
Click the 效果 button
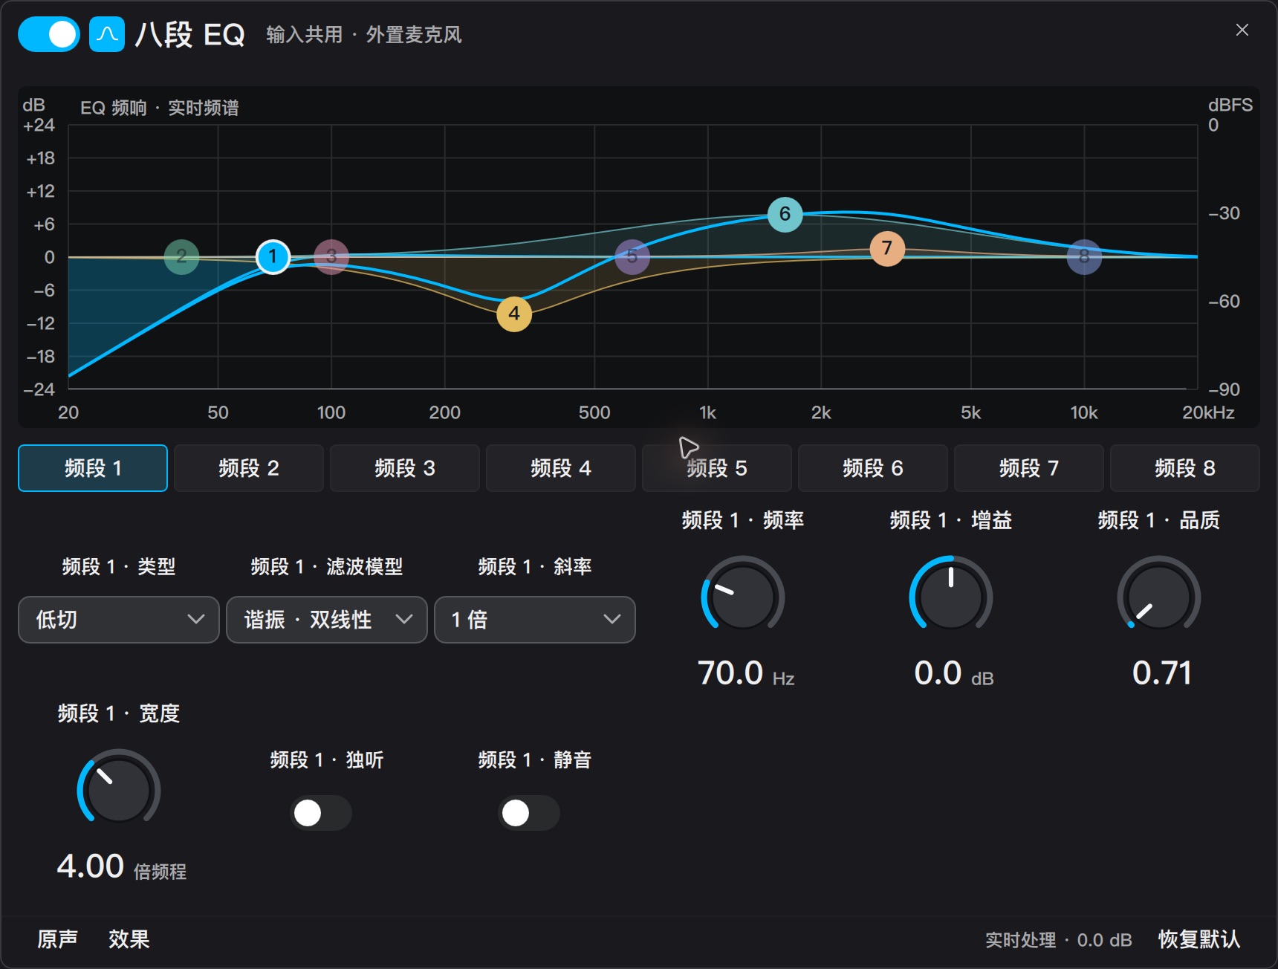point(129,939)
